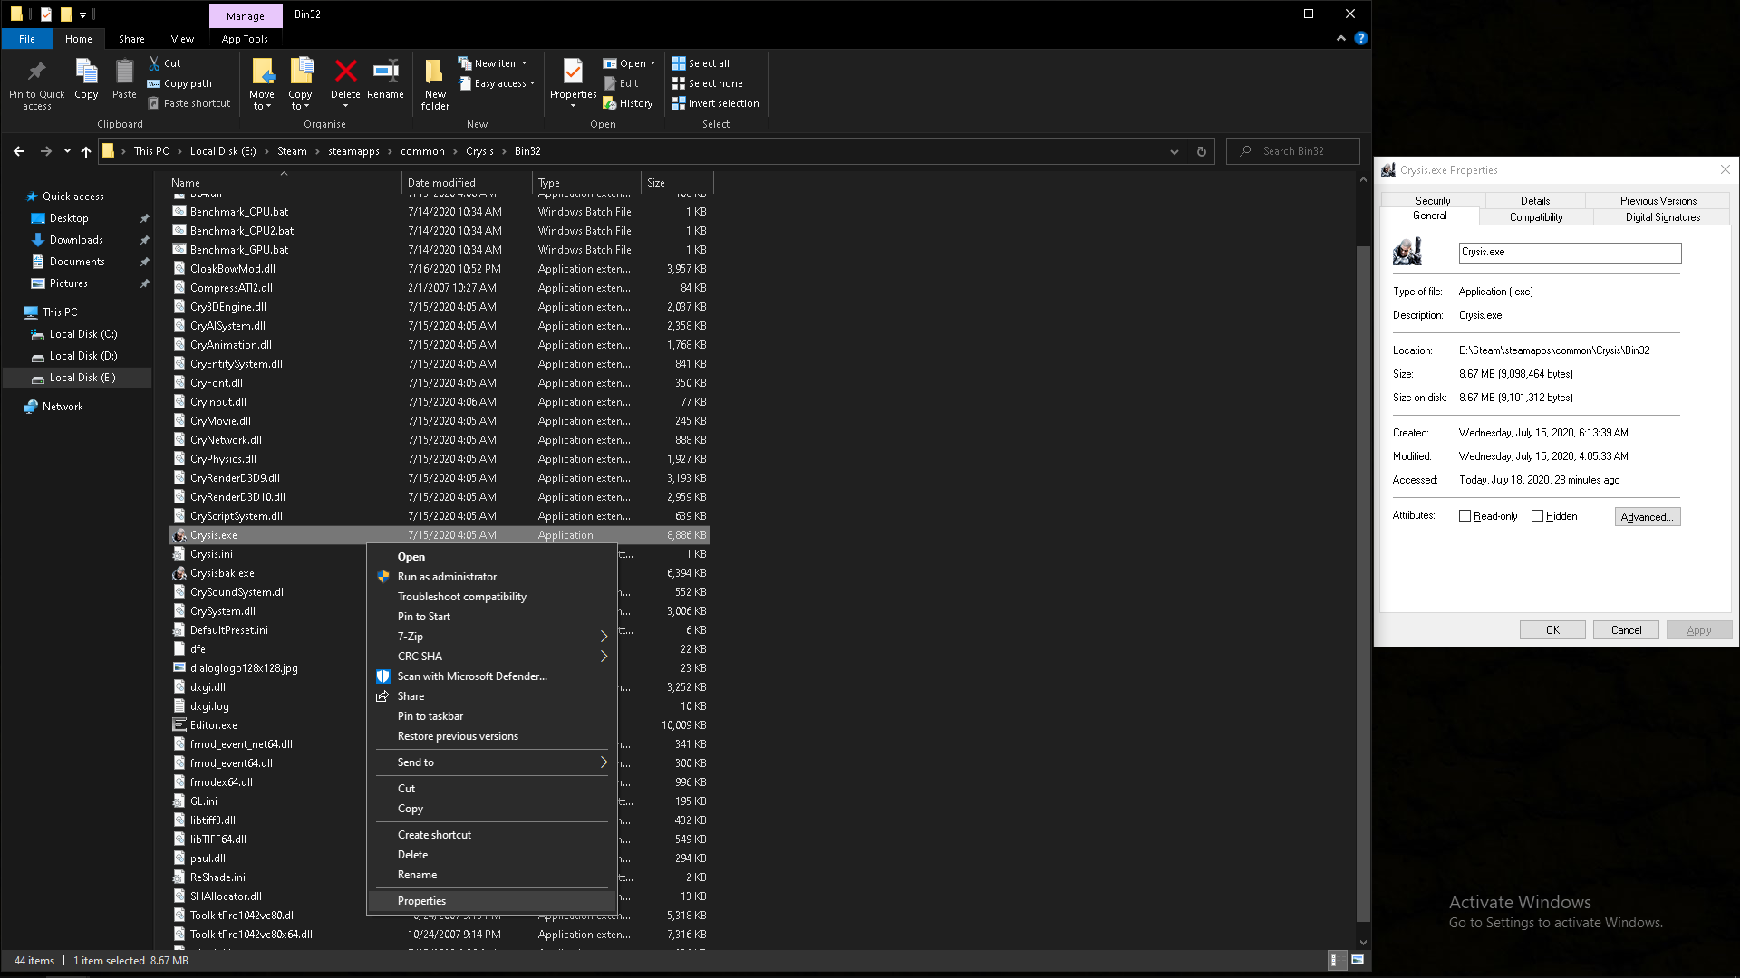
Task: Choose Run as administrator from context menu
Action: [x=447, y=577]
